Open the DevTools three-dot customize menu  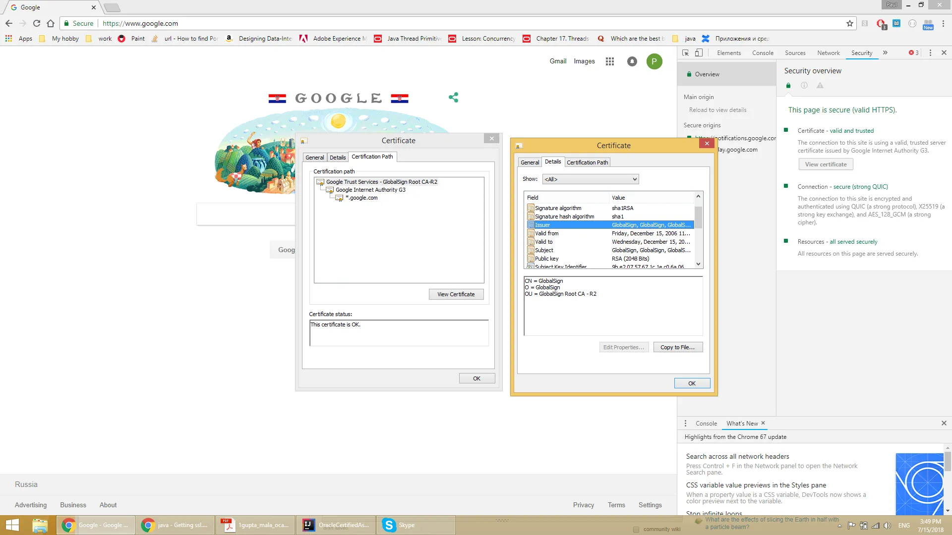coord(930,53)
